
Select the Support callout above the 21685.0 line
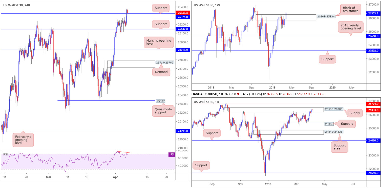click(201, 165)
